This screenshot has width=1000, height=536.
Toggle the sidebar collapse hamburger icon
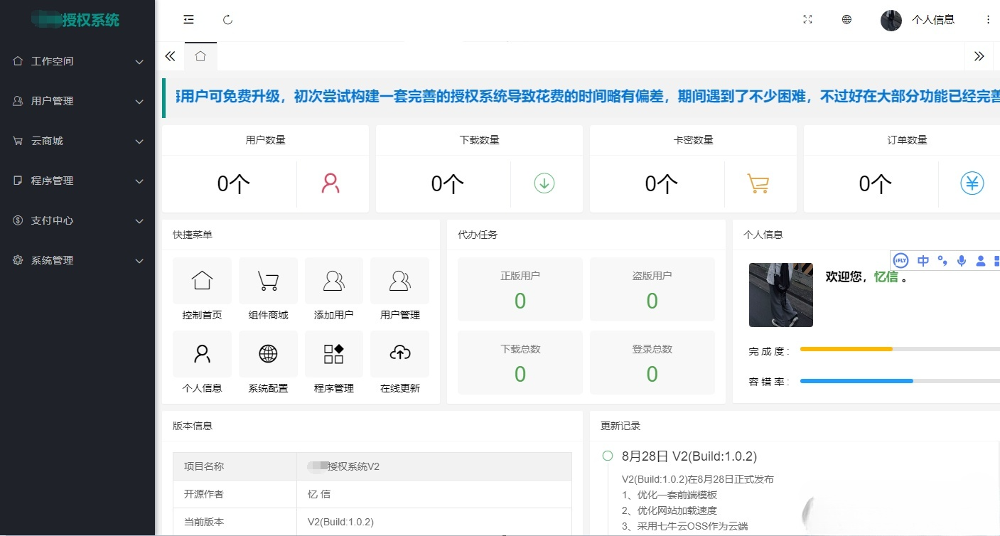[188, 19]
